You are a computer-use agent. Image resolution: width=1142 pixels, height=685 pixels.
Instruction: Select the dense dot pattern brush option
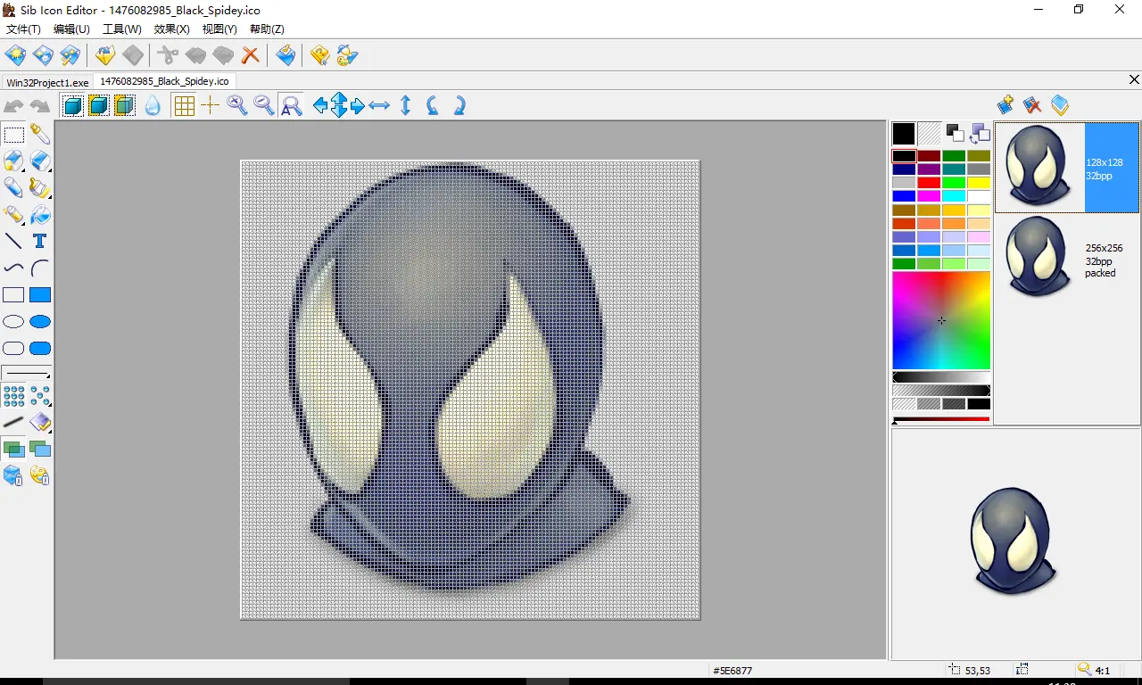[13, 395]
